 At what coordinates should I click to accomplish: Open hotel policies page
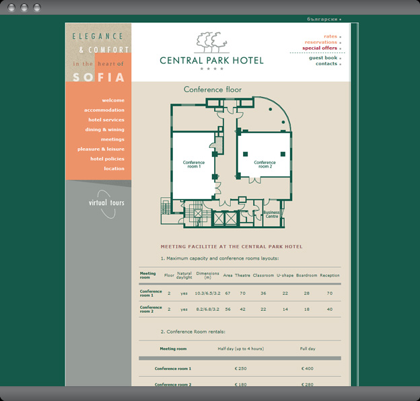click(x=107, y=159)
